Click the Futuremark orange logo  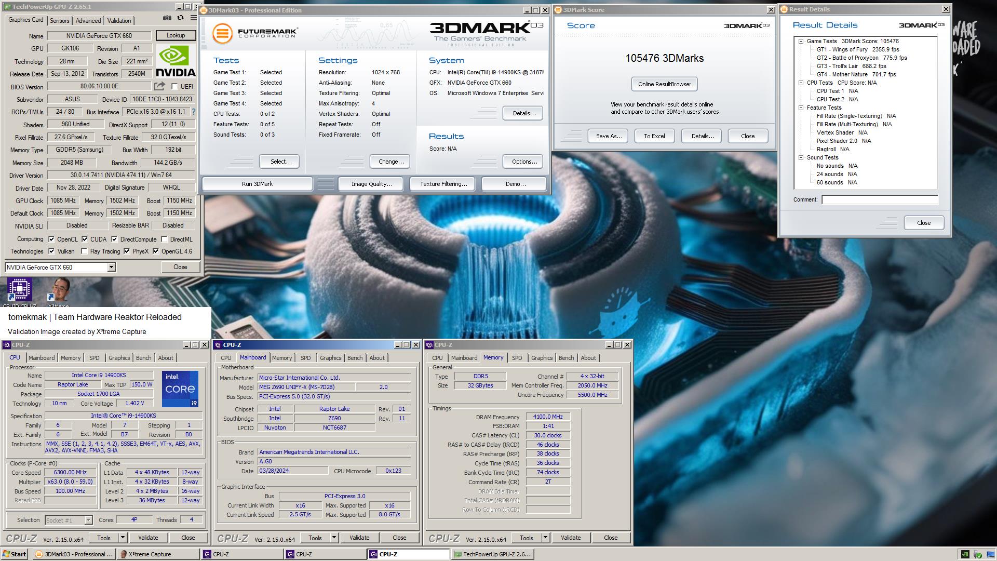[222, 33]
